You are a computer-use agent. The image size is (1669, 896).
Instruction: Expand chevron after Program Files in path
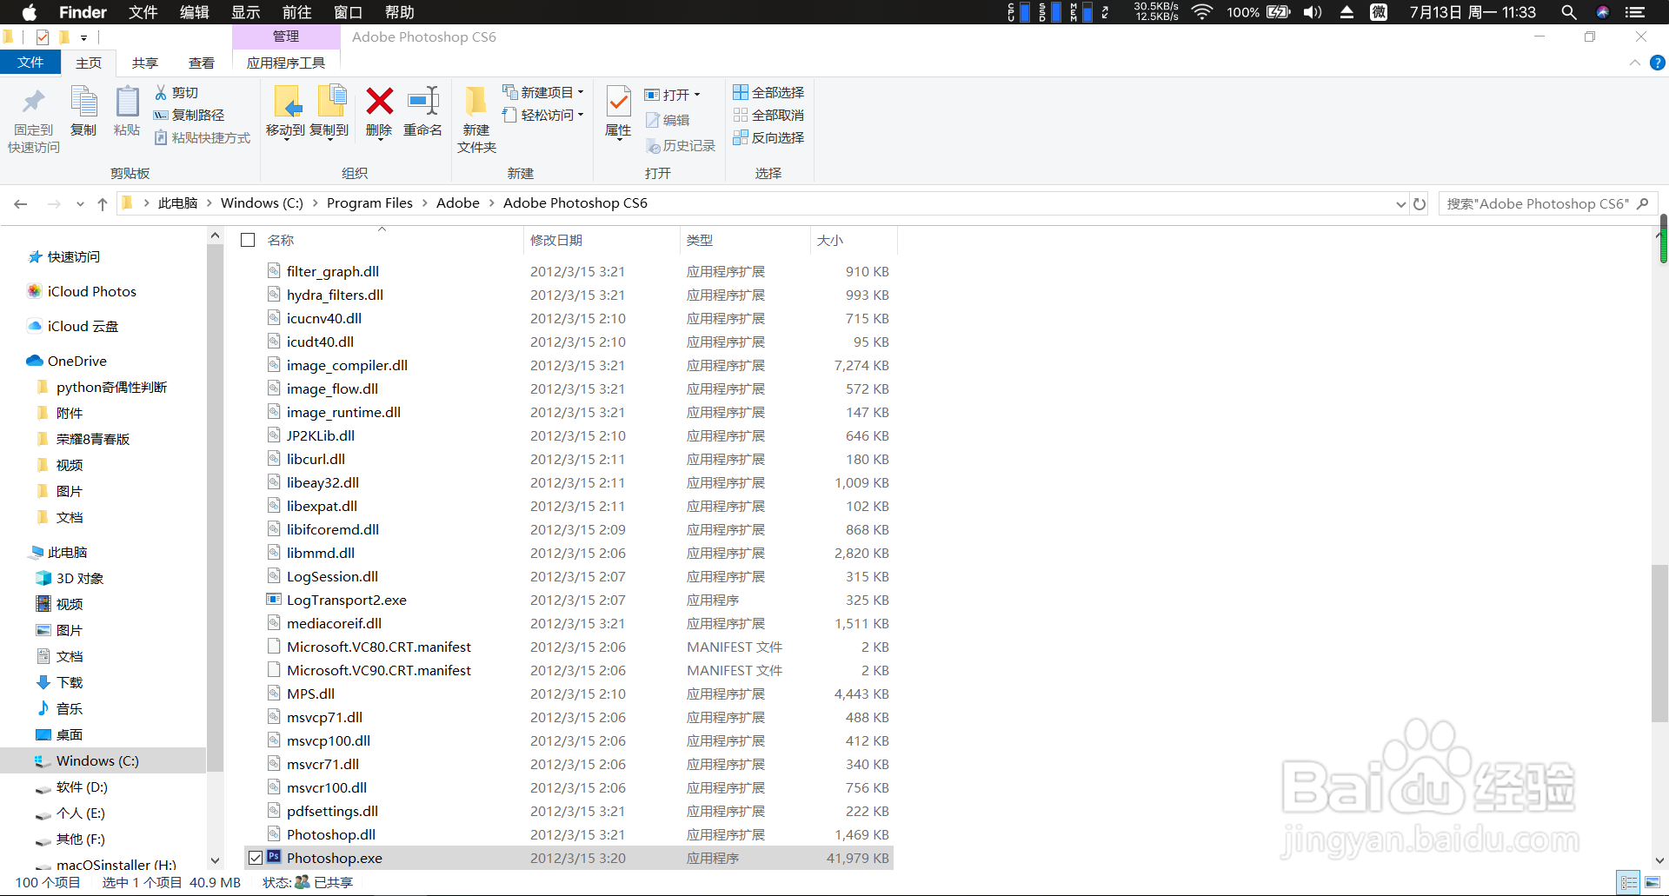[425, 203]
